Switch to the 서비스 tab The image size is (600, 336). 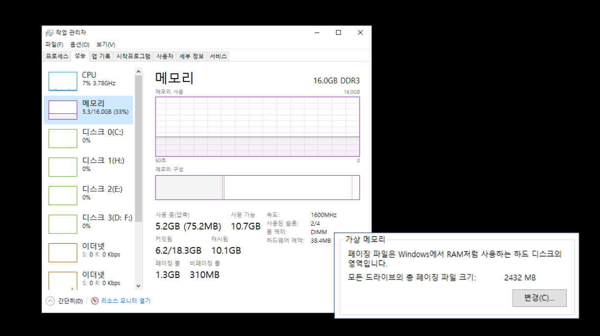coord(218,56)
